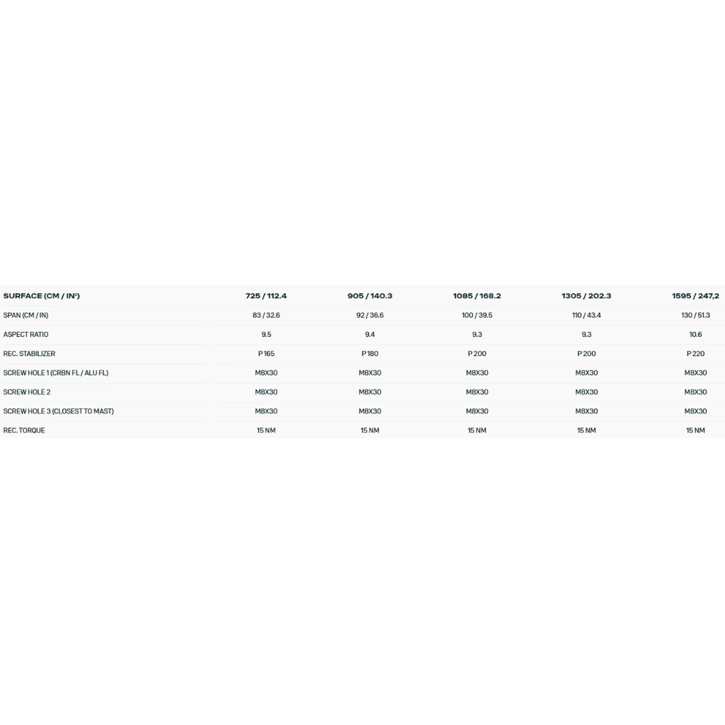Select the 725 / 112.4 column header
Viewport: 725px width, 725px height.
266,296
